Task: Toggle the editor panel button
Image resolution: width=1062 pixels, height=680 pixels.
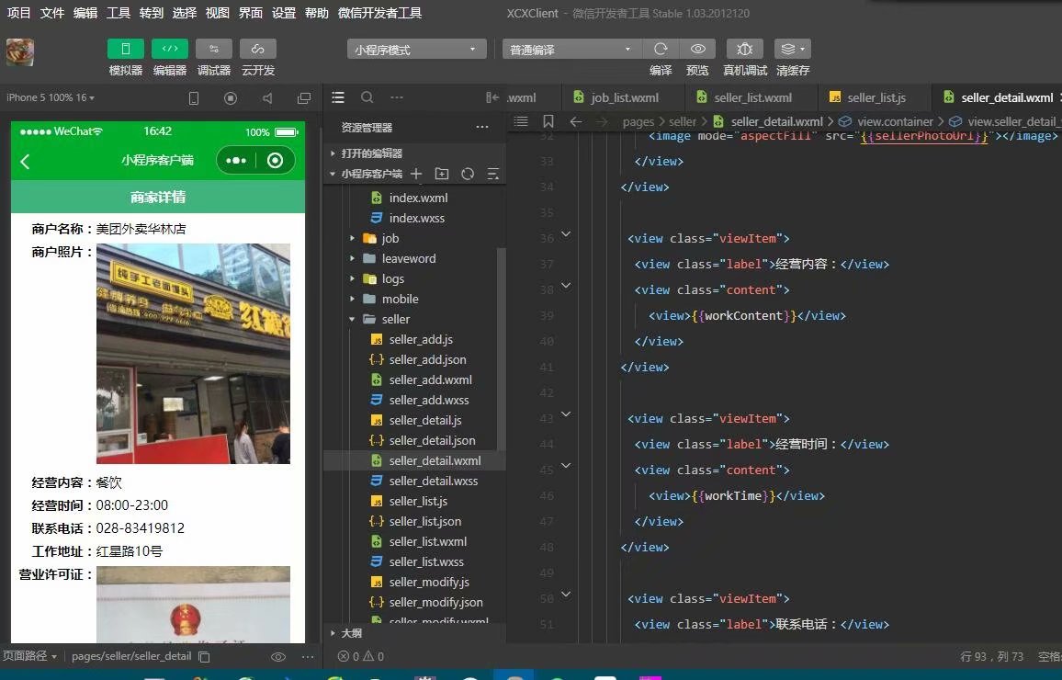Action: 170,49
